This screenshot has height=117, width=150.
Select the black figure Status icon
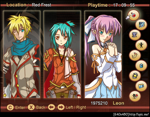141,45
